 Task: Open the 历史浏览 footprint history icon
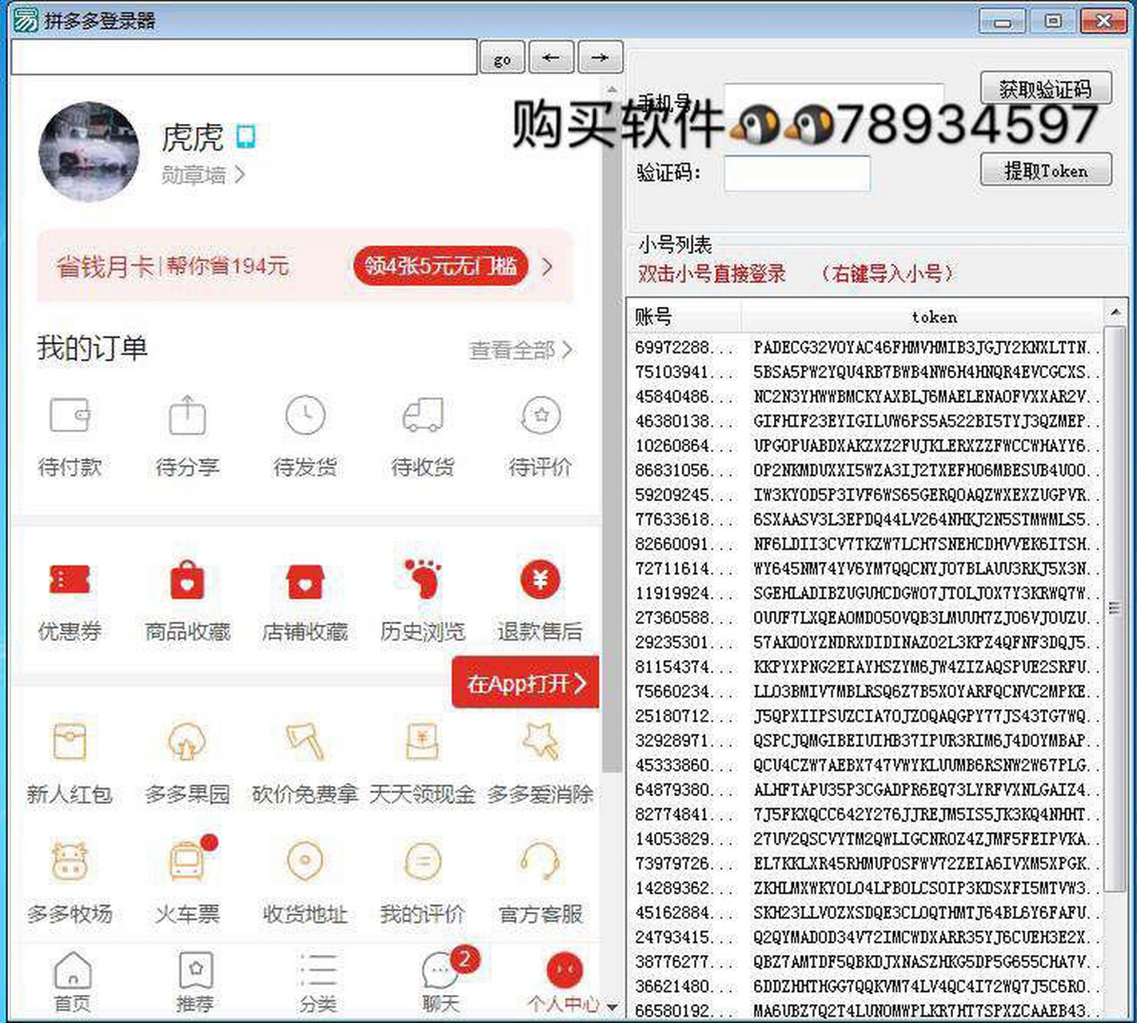click(x=423, y=579)
